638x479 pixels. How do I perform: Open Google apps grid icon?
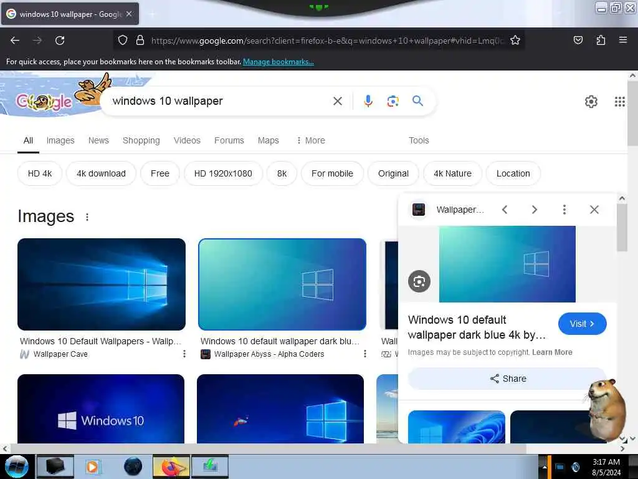click(619, 102)
